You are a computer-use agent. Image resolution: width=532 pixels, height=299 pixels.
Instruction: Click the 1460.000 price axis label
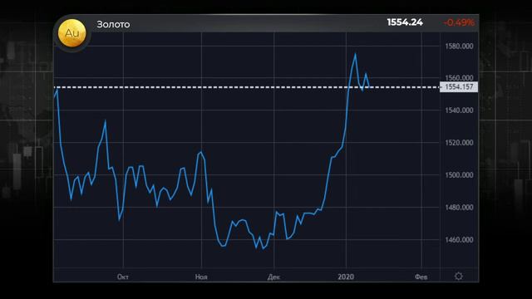click(x=459, y=240)
